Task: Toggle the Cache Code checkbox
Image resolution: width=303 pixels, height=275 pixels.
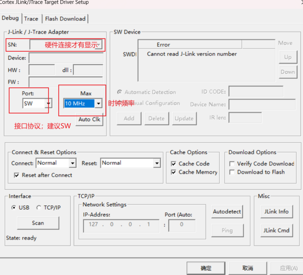Action: [x=174, y=164]
